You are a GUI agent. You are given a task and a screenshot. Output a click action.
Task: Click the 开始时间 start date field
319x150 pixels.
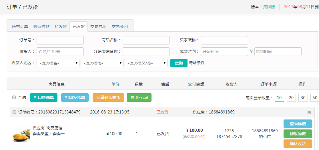(x=224, y=52)
